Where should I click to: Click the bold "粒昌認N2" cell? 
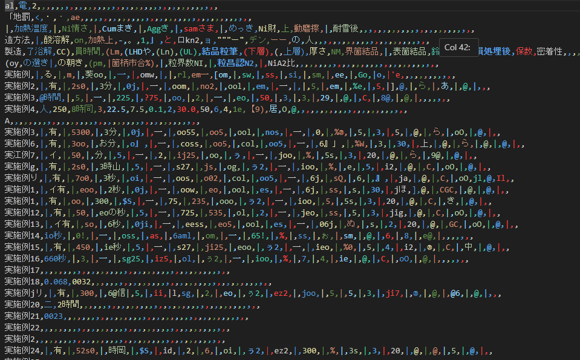pyautogui.click(x=236, y=63)
